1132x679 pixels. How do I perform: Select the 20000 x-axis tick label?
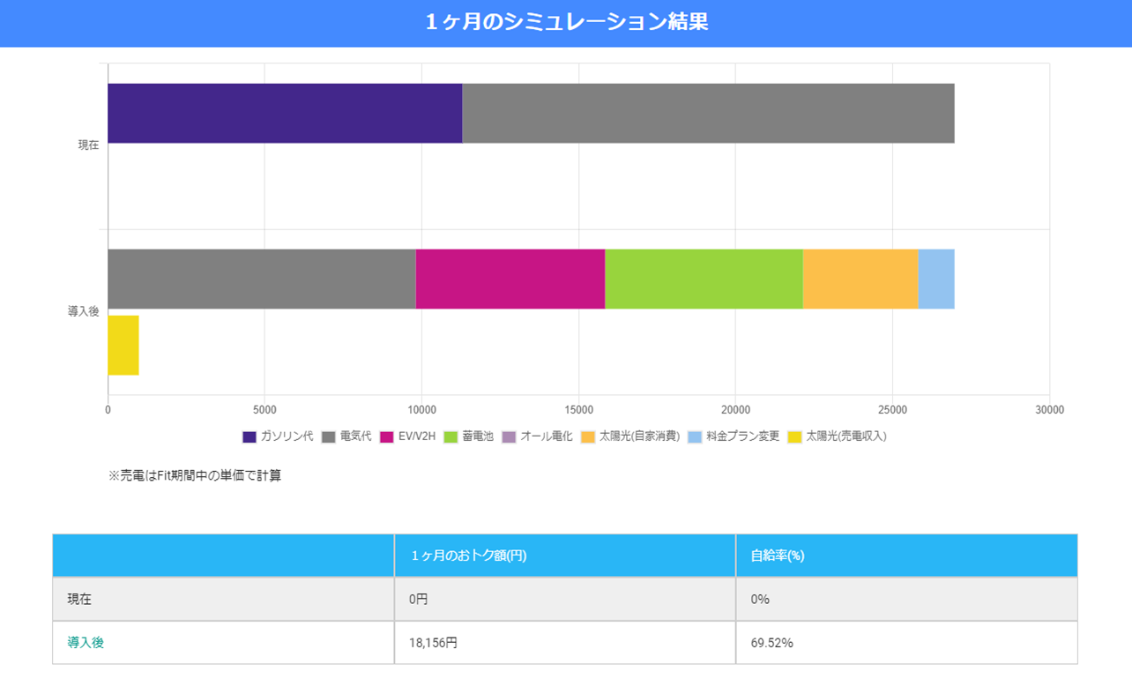point(735,410)
